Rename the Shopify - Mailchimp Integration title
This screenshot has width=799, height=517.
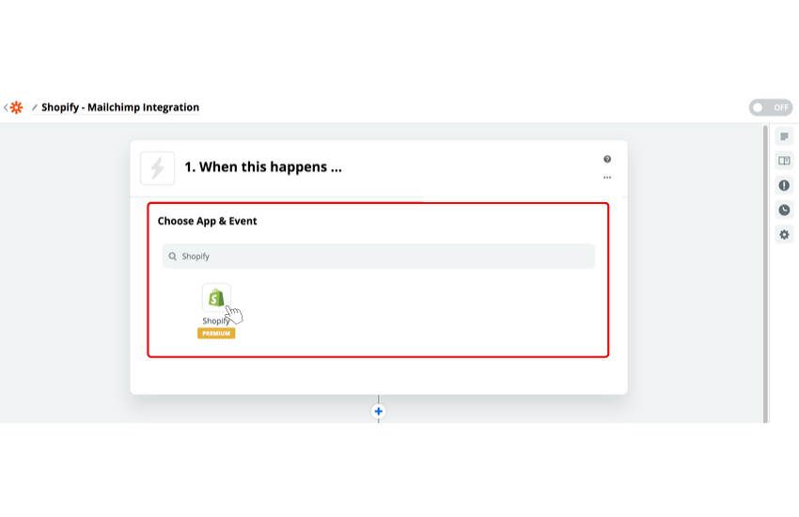[x=120, y=107]
